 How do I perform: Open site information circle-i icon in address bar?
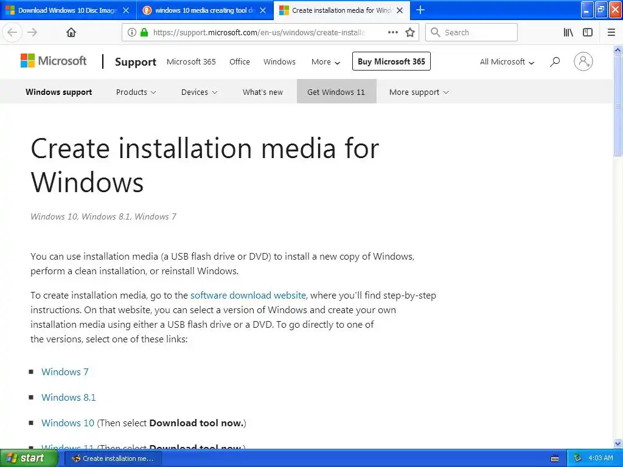pos(132,33)
